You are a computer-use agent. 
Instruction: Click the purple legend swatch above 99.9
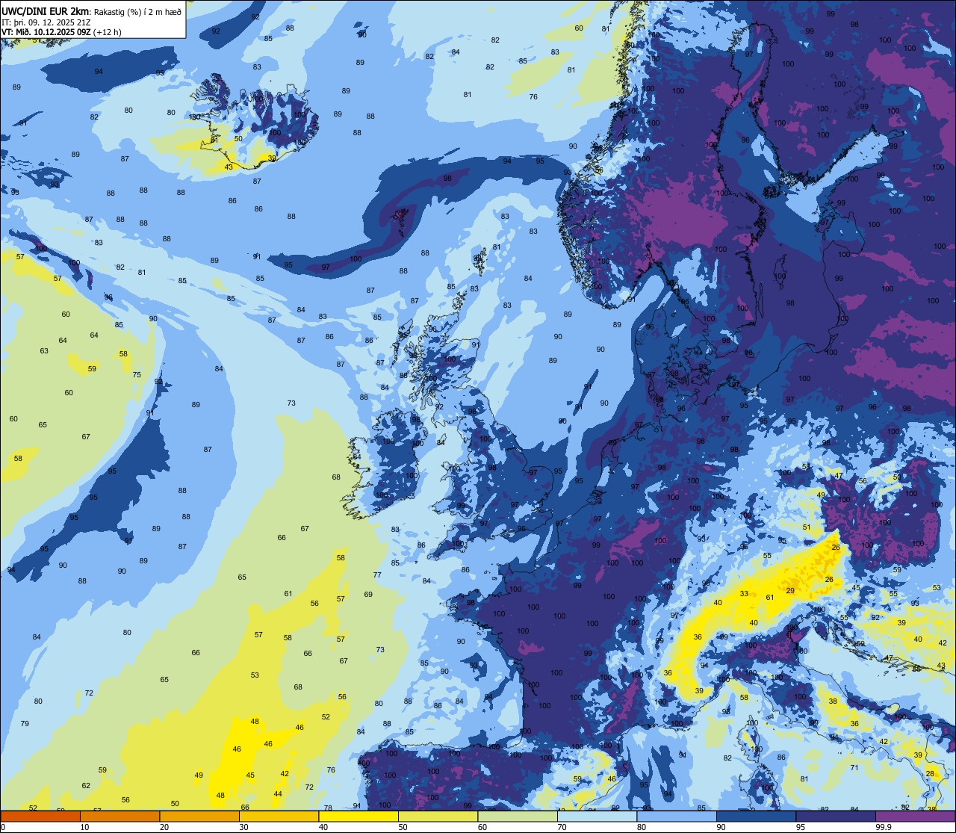pyautogui.click(x=915, y=816)
